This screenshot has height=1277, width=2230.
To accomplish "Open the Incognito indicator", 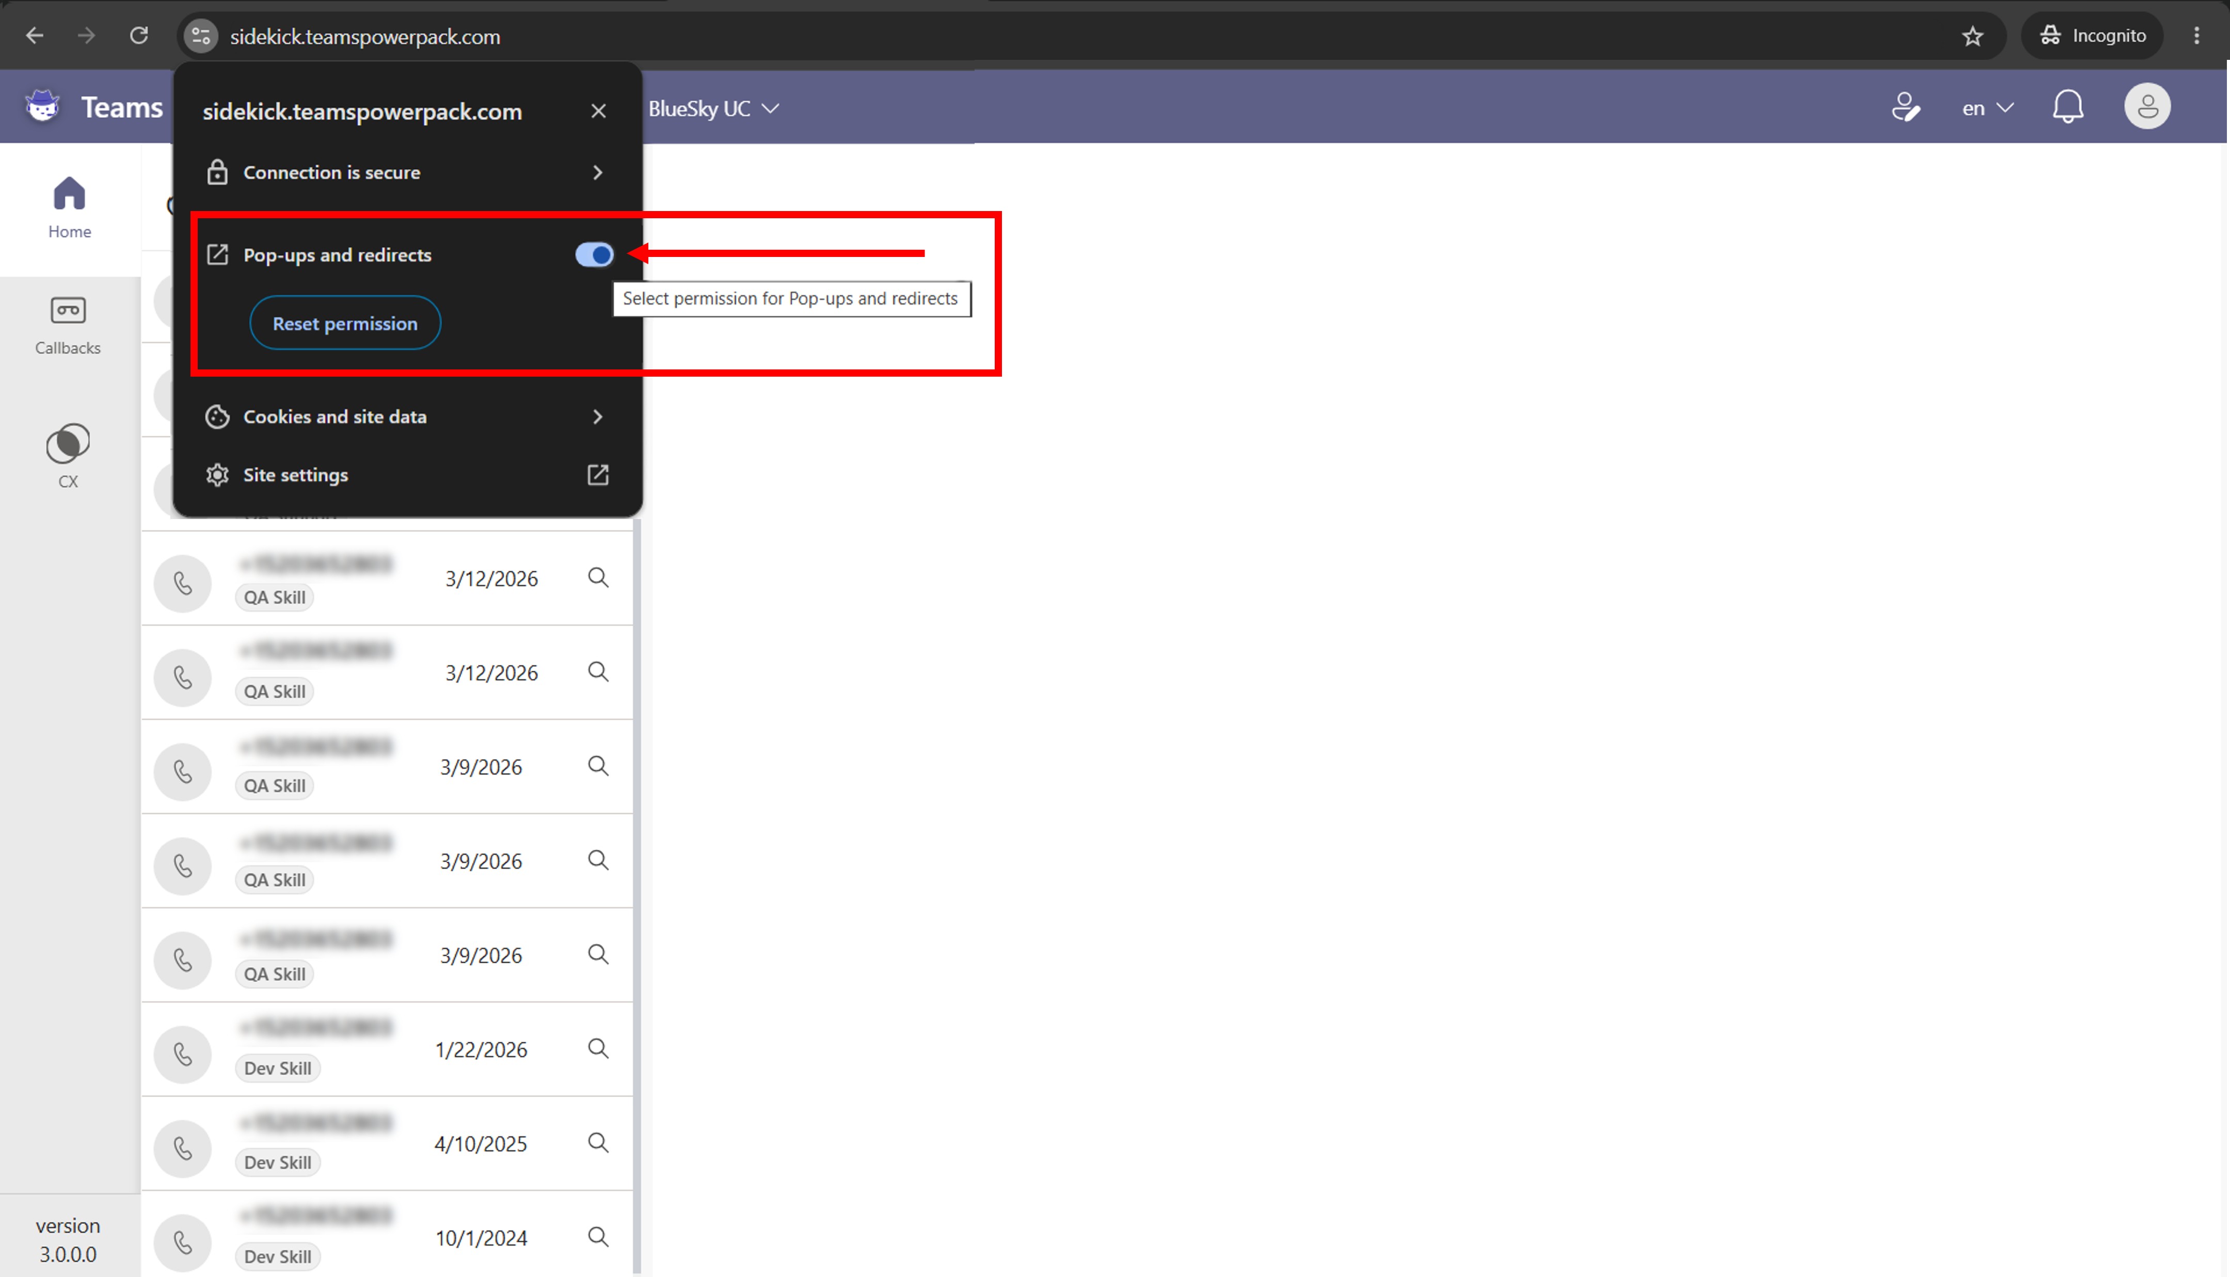I will [2092, 36].
